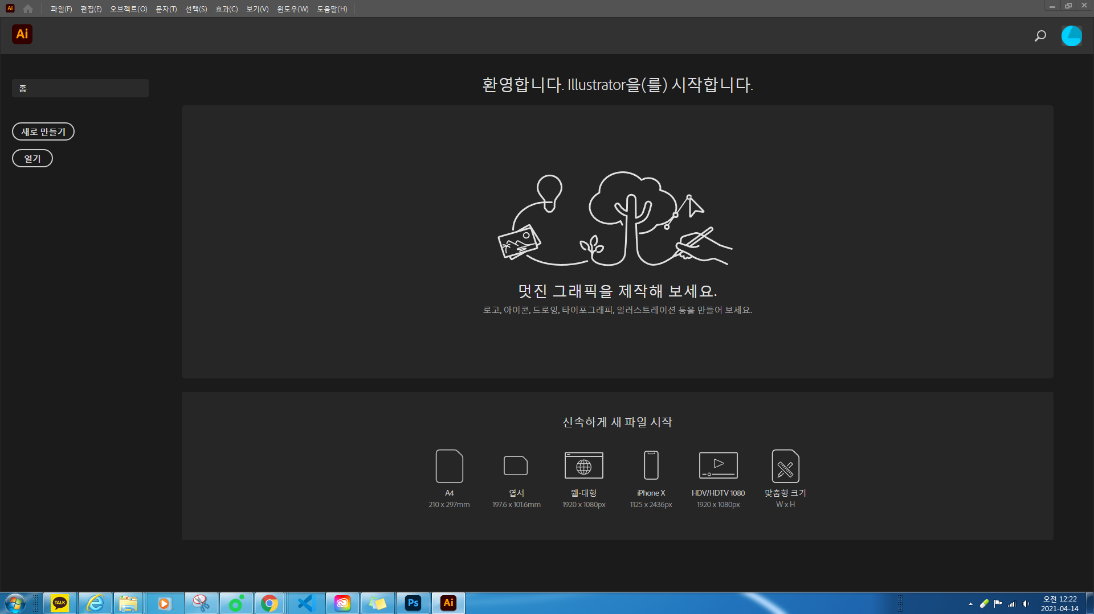Open the 오브젝트(O) menu
Image resolution: width=1094 pixels, height=614 pixels.
[x=129, y=9]
